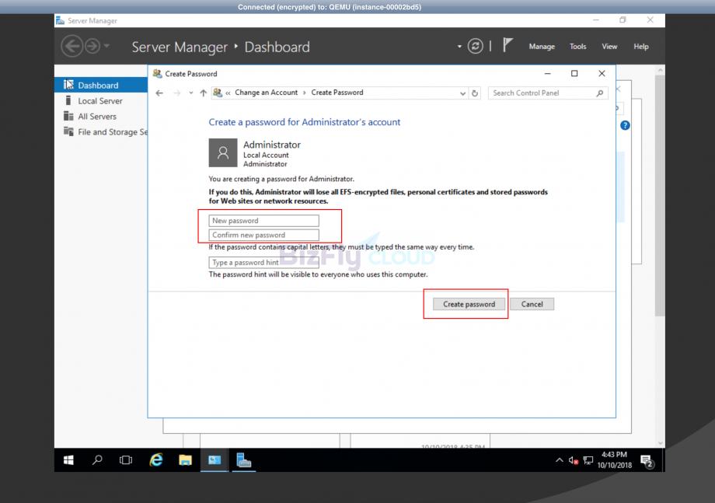This screenshot has width=715, height=503.
Task: Click the muted volume tray icon
Action: point(574,460)
